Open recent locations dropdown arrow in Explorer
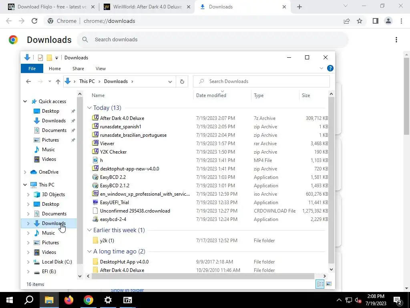Image resolution: width=410 pixels, height=308 pixels. [x=50, y=81]
